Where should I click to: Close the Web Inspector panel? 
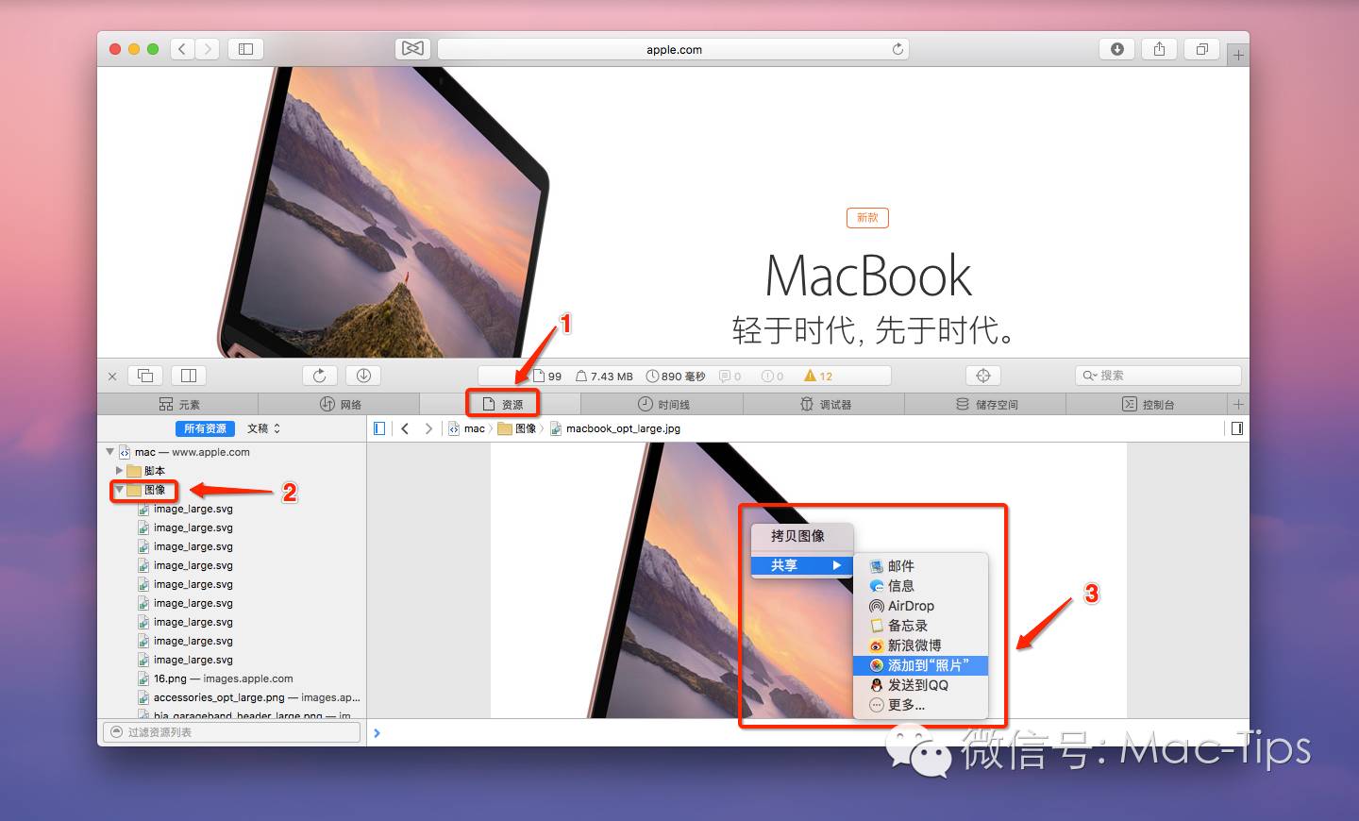112,377
